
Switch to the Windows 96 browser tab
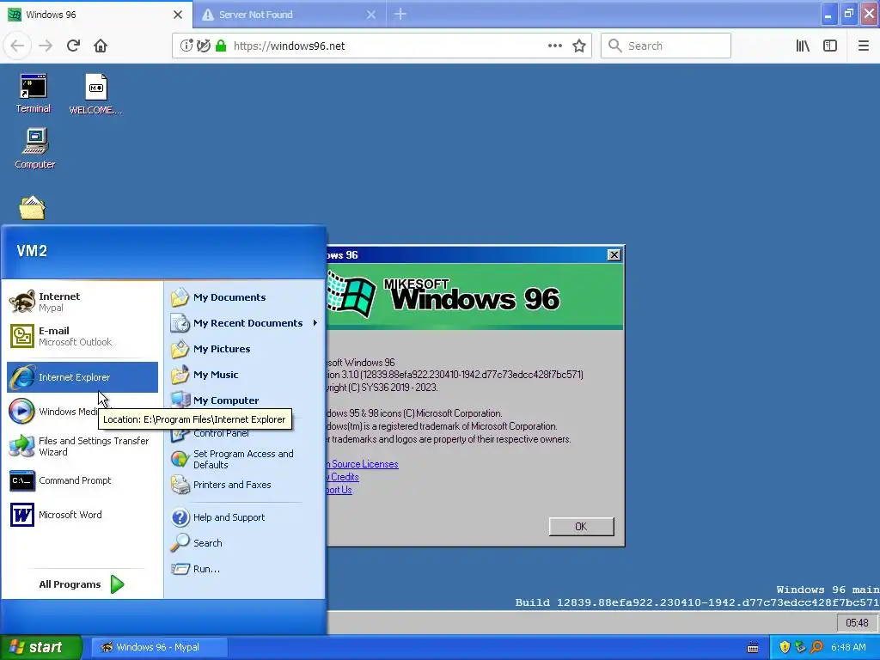click(x=95, y=15)
